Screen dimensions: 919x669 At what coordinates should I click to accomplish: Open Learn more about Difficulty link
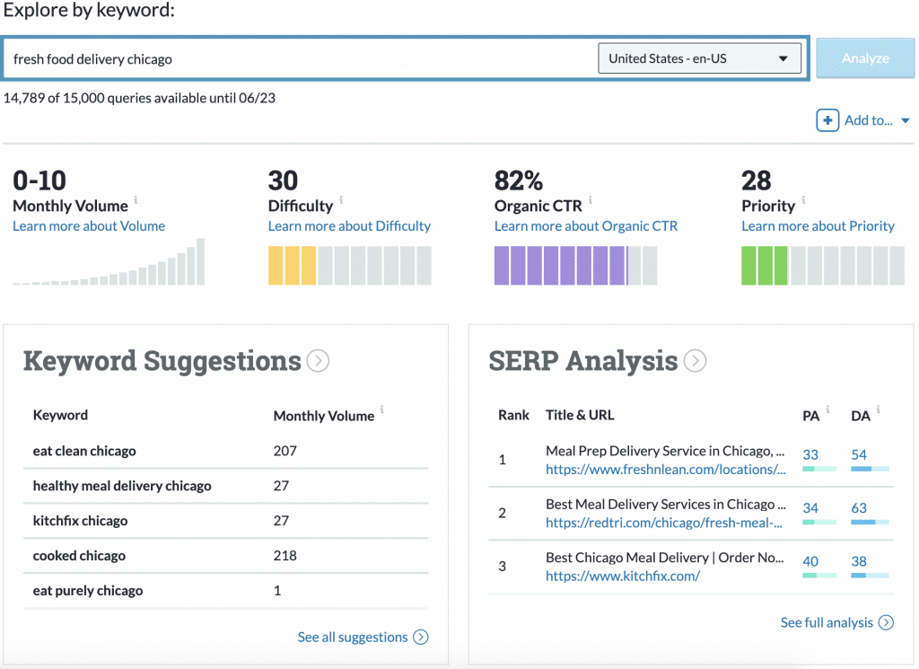click(x=349, y=226)
